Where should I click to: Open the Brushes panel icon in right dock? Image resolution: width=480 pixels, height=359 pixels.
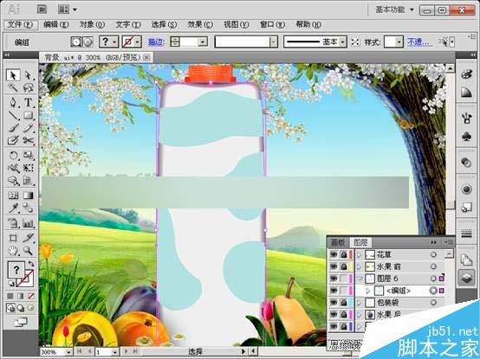pos(466,118)
